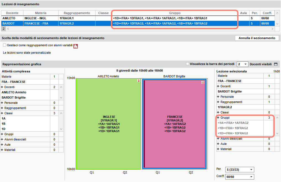Image resolution: width=281 pixels, height=182 pixels.
Task: Expand Aule in Lezione selezionata panel
Action: coord(218,144)
